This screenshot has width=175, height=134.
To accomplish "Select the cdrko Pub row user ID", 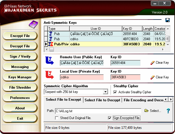I will [96, 39].
